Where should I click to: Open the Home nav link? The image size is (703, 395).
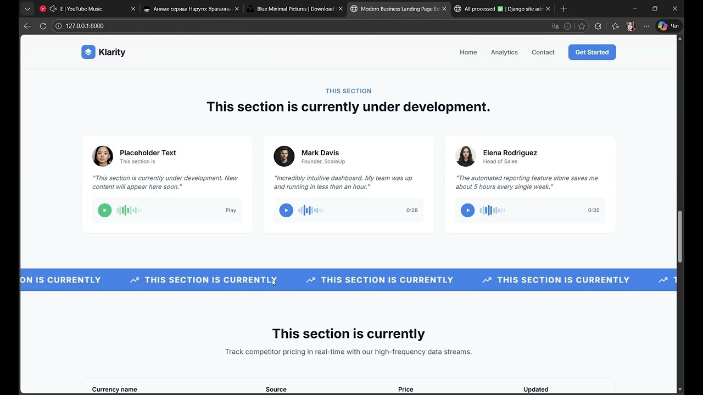coord(468,52)
